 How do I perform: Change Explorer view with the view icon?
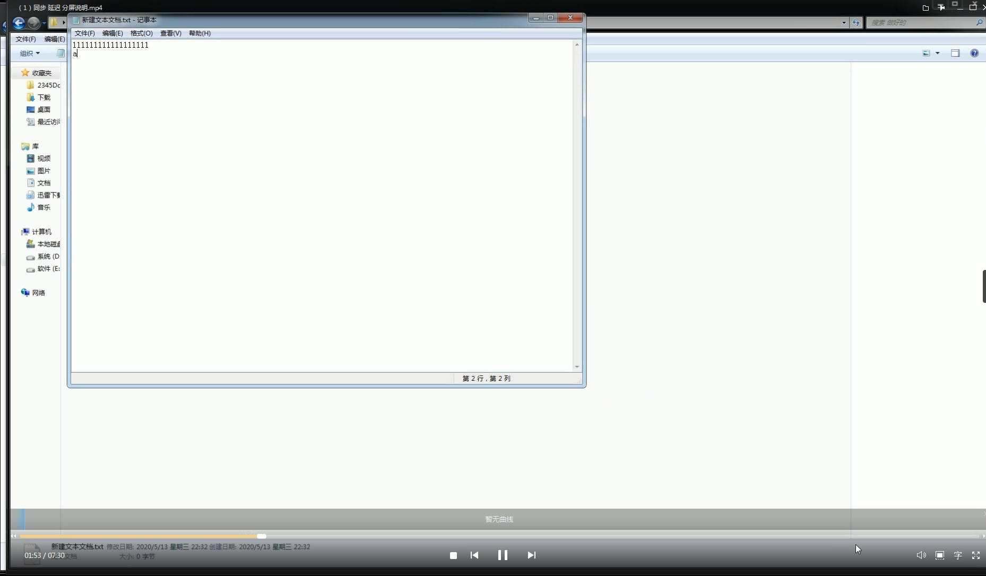926,53
